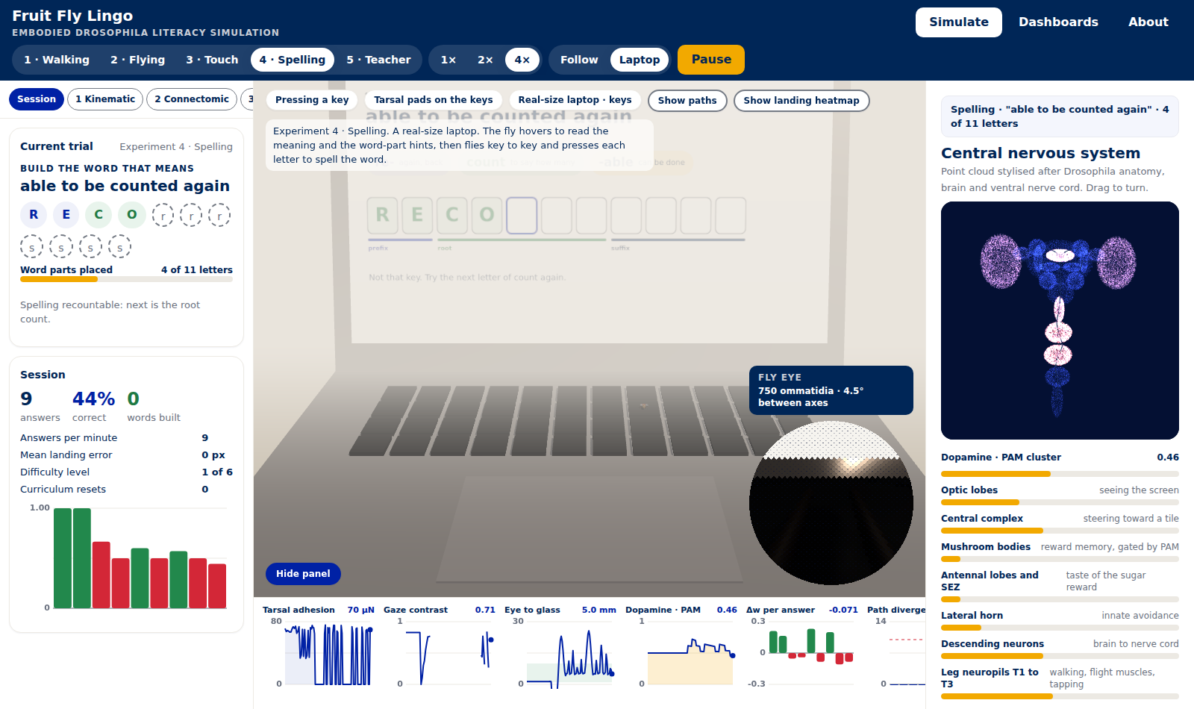Open the 1 Kinematic panel tab
Screen dimensions: 1194x709
point(105,99)
